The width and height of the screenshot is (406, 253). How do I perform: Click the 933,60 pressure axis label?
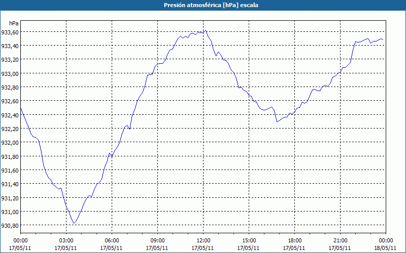click(x=10, y=32)
